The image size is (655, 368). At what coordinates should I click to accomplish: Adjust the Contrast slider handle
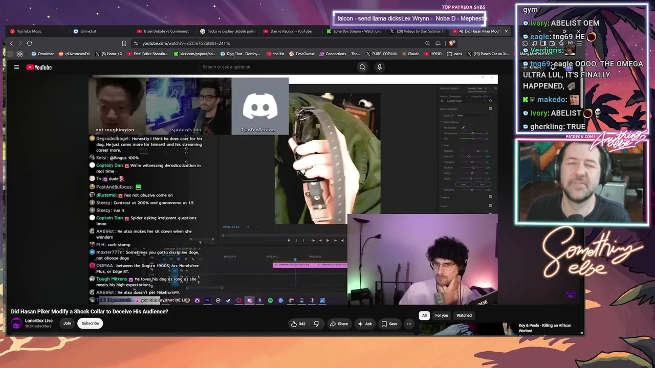[468, 156]
